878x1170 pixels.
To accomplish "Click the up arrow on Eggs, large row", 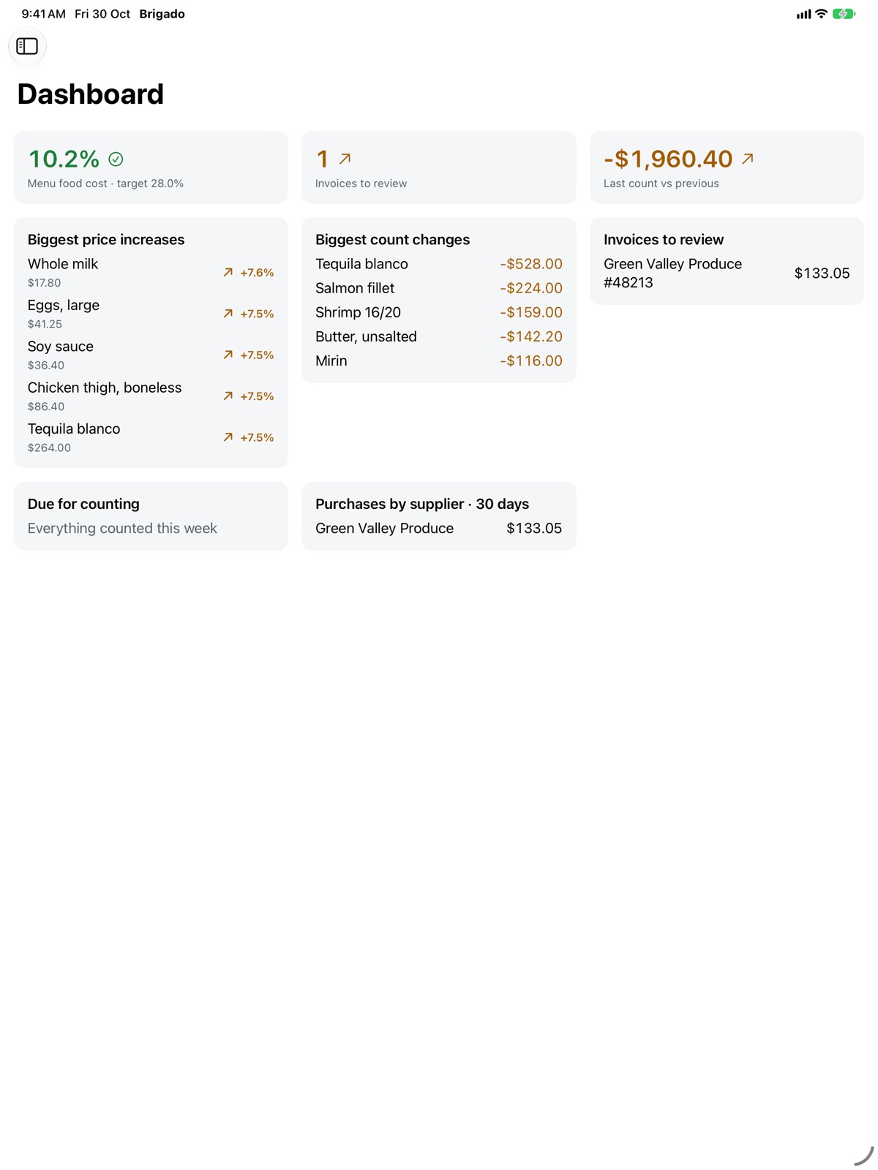I will pos(228,313).
